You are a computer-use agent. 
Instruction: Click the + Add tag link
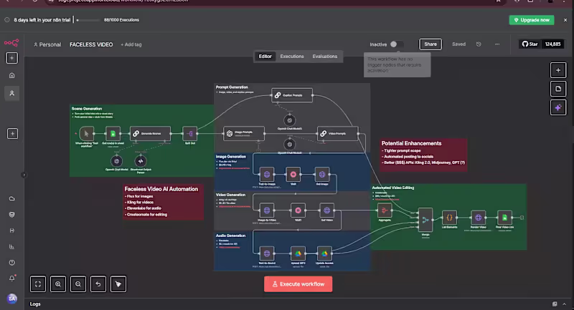(131, 44)
